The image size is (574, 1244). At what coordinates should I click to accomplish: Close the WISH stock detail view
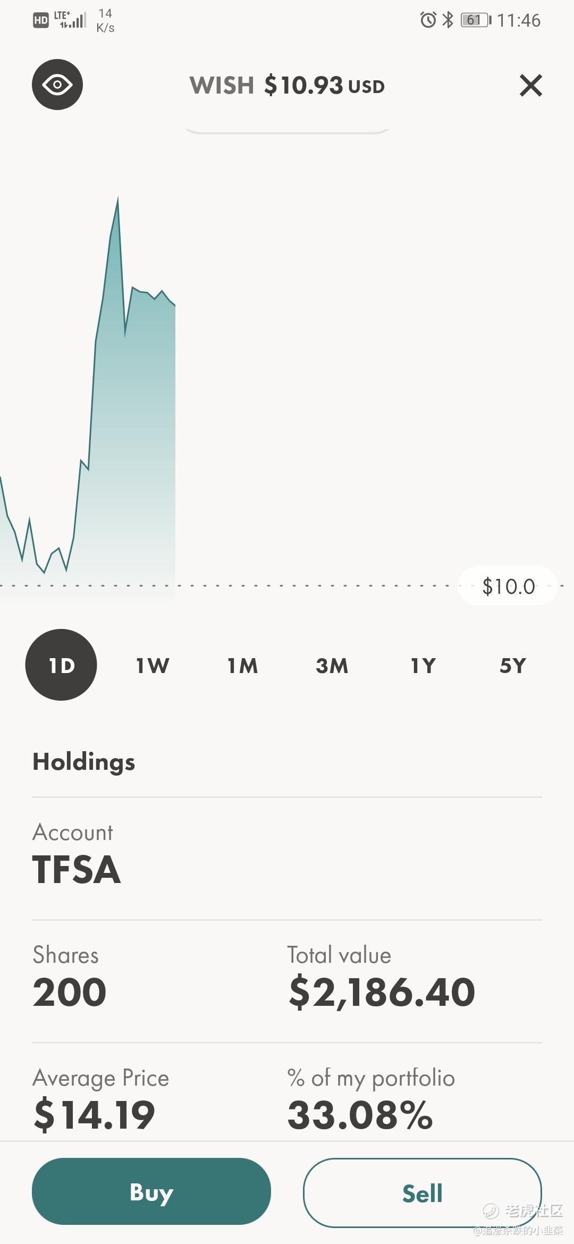[x=530, y=85]
